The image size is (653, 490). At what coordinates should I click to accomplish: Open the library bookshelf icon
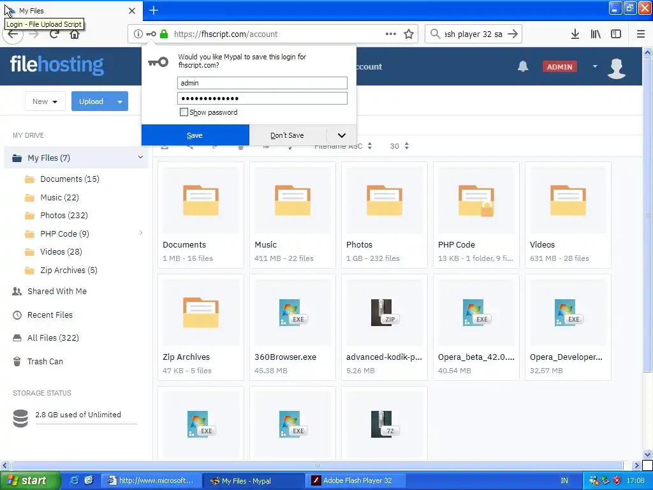596,34
